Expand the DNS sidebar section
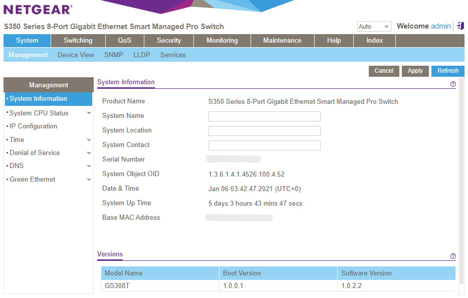This screenshot has width=468, height=298. pos(89,166)
